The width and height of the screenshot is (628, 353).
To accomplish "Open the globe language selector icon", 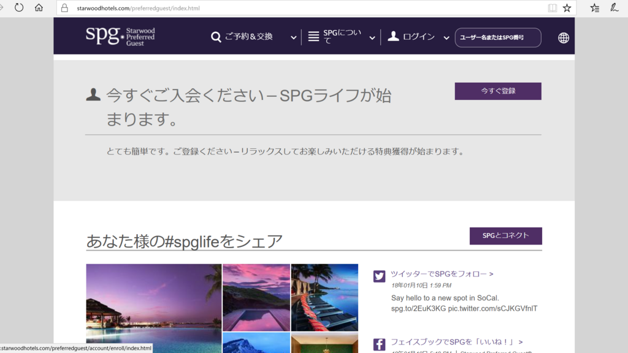I will point(564,37).
